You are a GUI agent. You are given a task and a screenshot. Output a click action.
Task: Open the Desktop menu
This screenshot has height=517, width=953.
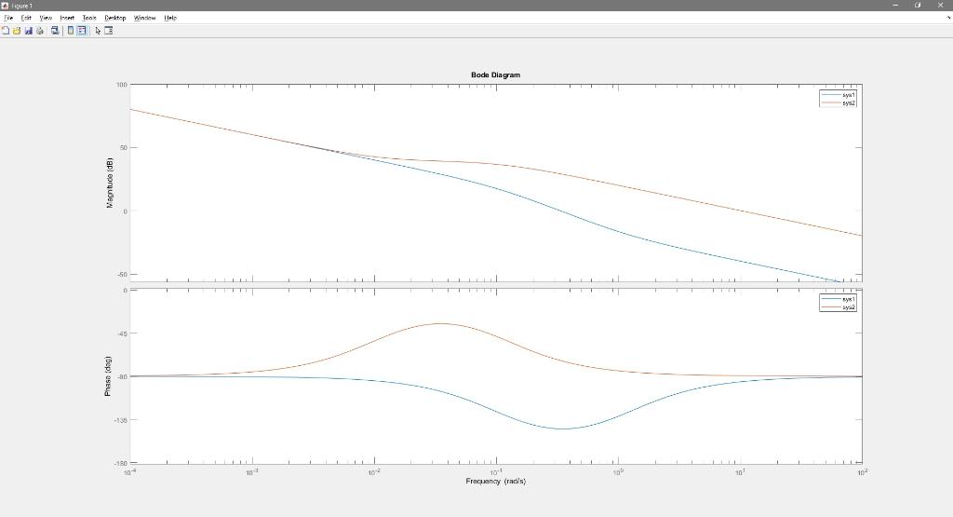coord(114,18)
